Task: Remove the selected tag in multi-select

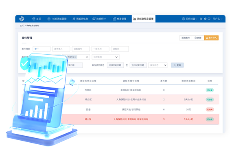Action: pyautogui.click(x=76, y=57)
